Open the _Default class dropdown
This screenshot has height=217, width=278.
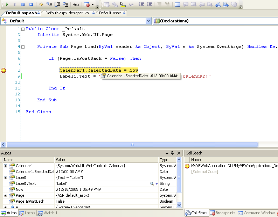point(148,21)
